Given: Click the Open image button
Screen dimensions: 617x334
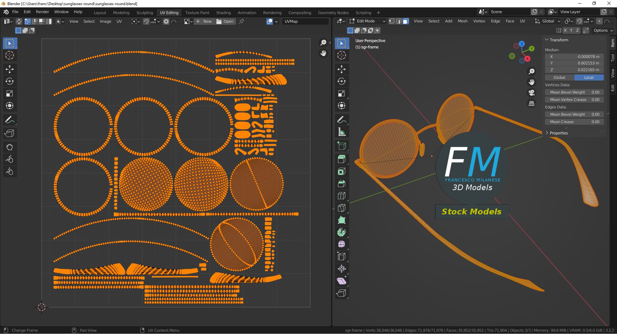Looking at the screenshot, I should [x=225, y=21].
